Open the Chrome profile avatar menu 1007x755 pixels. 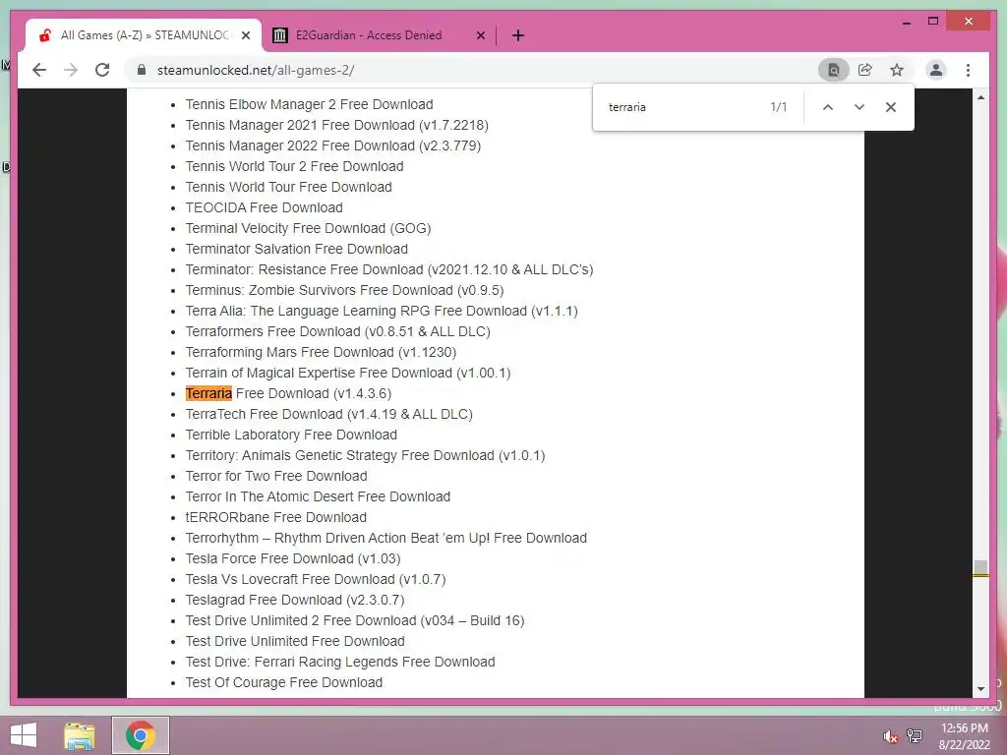tap(936, 70)
